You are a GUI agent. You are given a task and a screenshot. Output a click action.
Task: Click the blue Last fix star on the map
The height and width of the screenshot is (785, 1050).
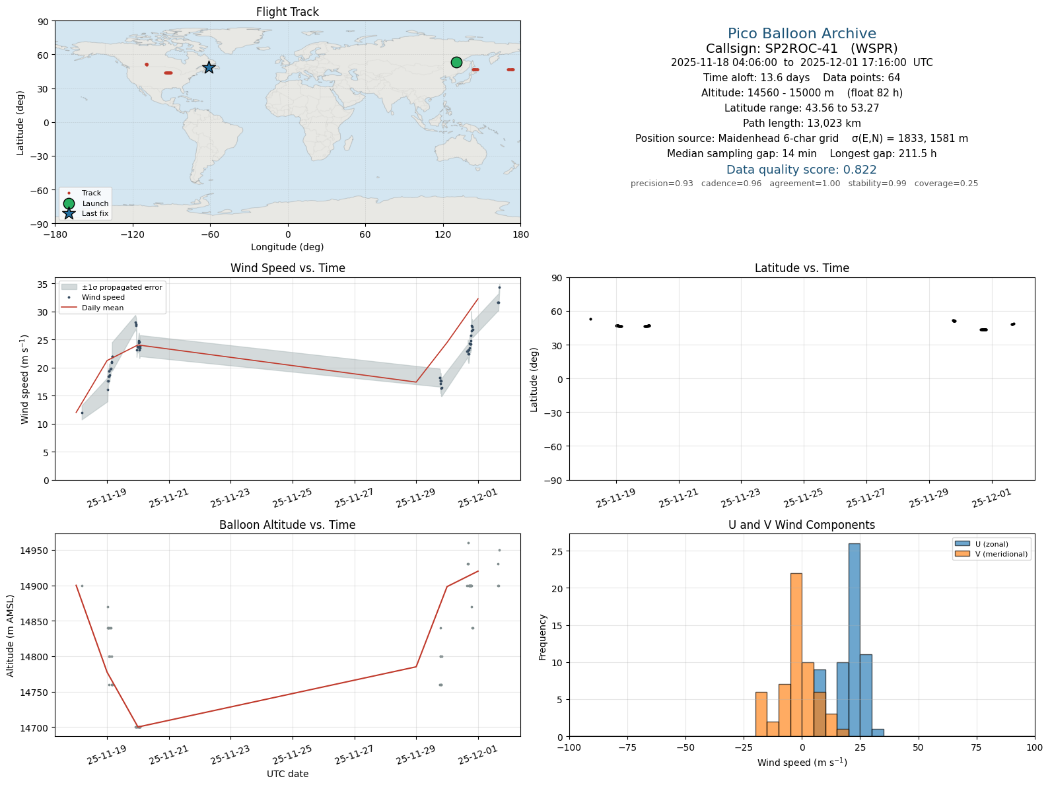209,67
